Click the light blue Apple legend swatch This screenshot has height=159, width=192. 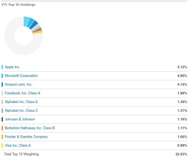2,67
